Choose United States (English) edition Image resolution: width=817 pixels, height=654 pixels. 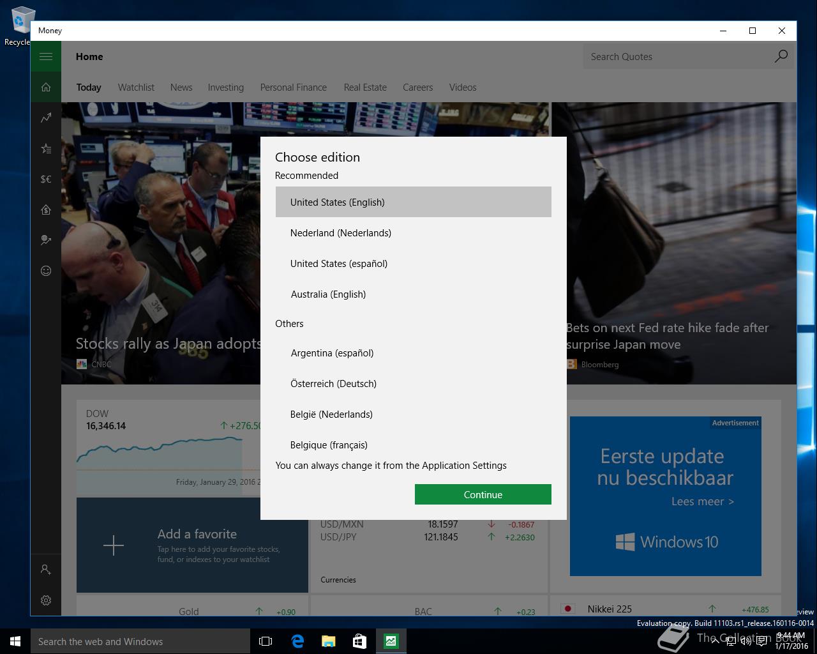point(414,202)
